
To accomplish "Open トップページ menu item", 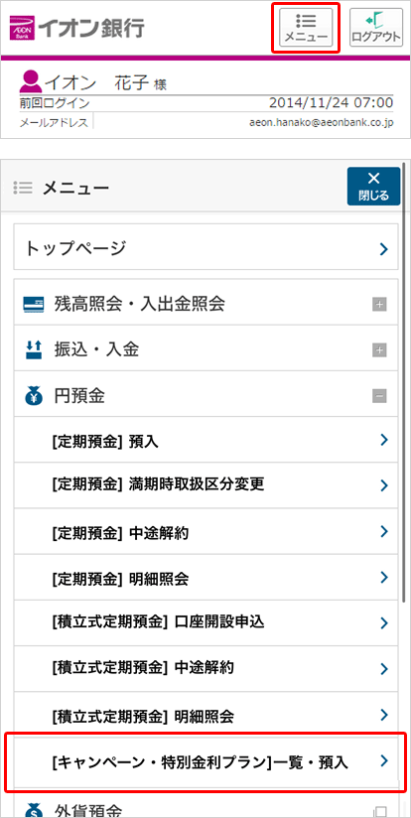I will pyautogui.click(x=206, y=247).
